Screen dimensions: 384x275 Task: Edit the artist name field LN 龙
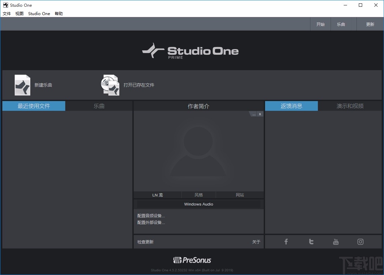[158, 195]
